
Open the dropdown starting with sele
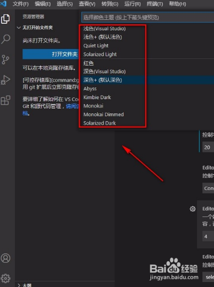208,277
